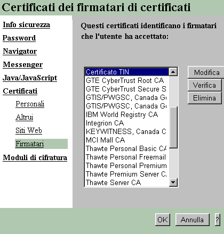Confirm with the OK button
The image size is (224, 234).
(163, 220)
